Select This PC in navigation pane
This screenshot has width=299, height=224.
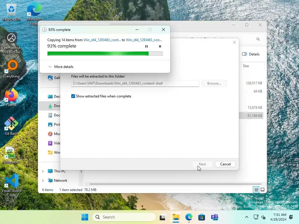click(x=57, y=171)
